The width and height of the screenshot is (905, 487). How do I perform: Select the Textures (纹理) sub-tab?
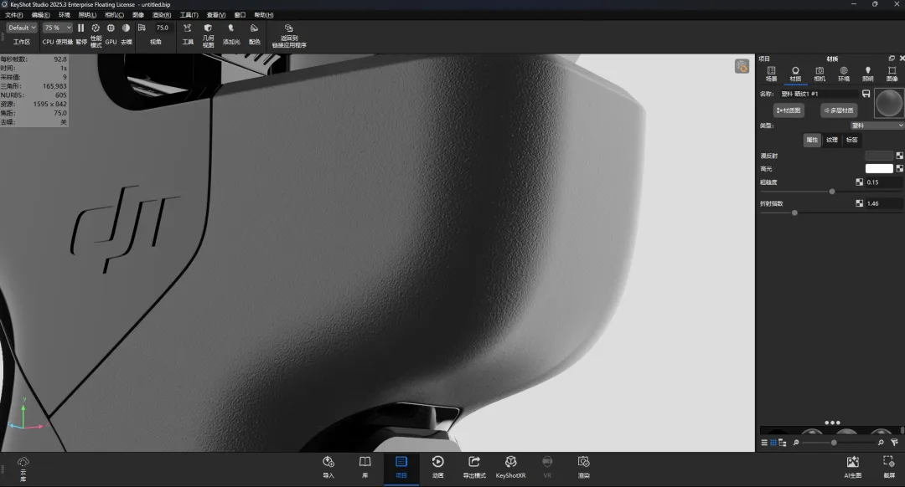tap(832, 140)
